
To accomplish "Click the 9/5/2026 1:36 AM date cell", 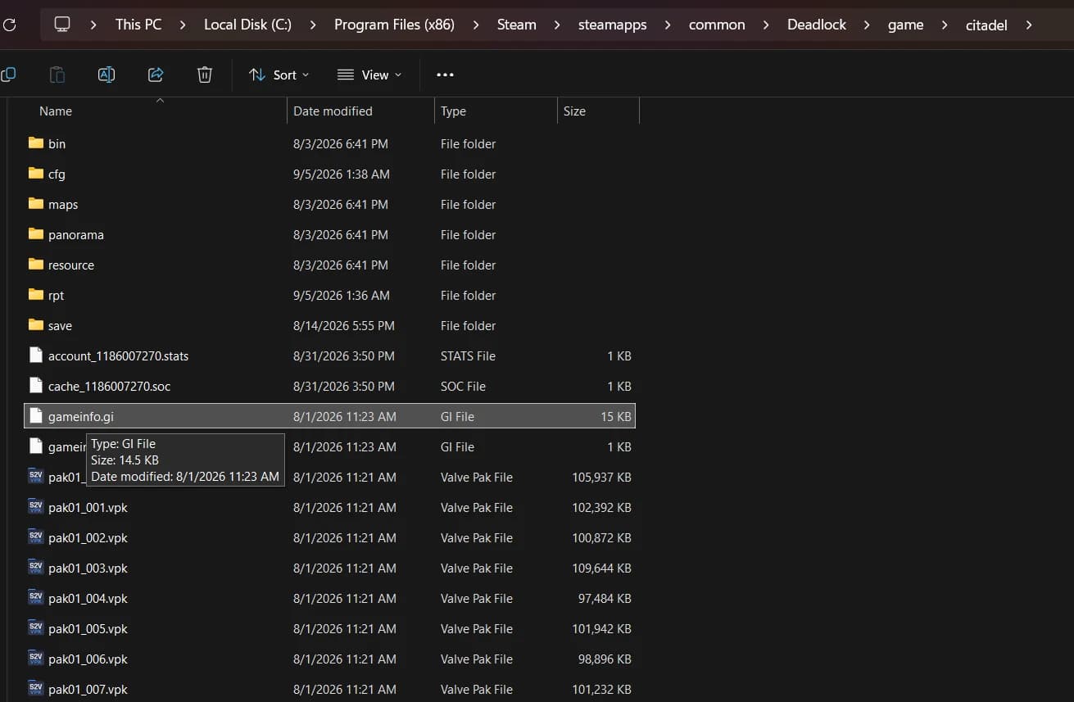I will [x=342, y=295].
